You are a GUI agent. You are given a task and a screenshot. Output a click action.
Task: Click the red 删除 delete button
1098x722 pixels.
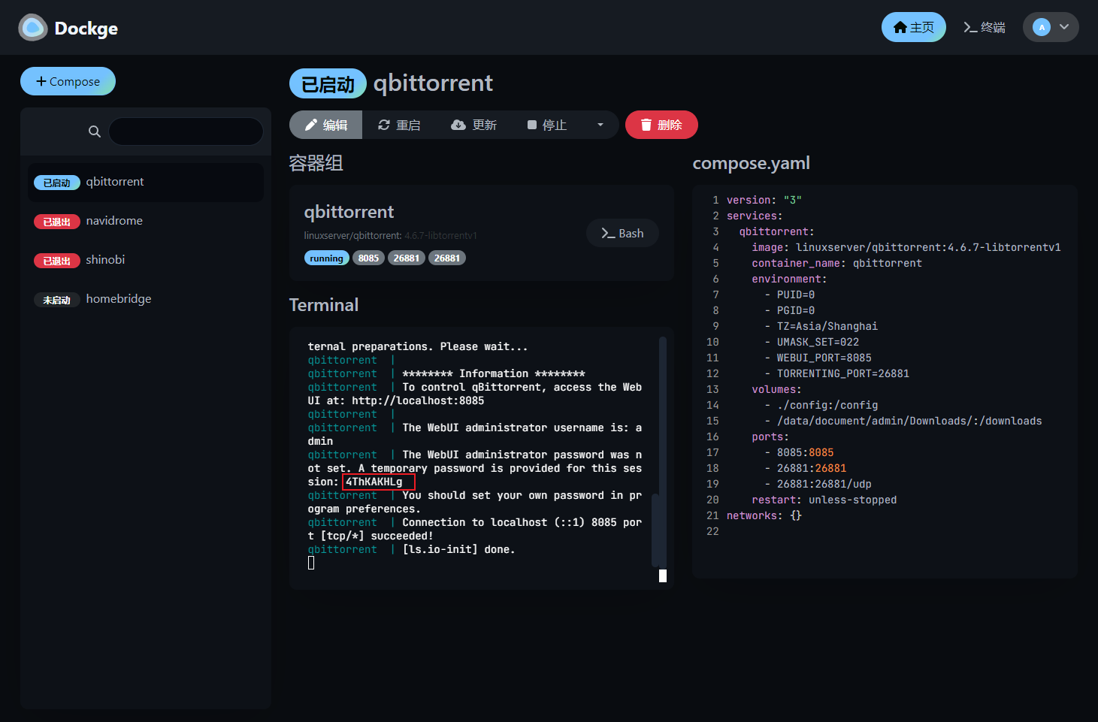(x=661, y=125)
